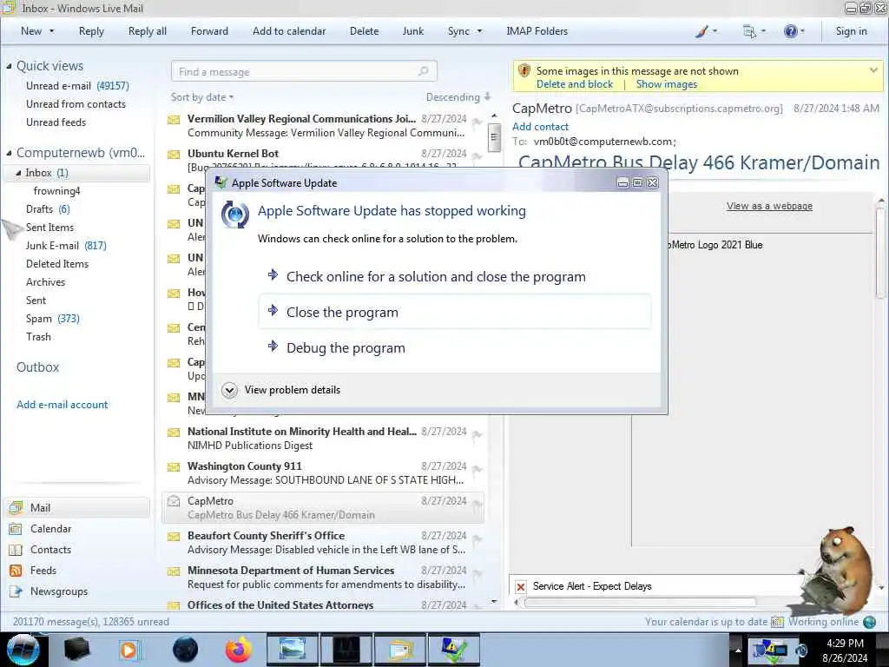The height and width of the screenshot is (667, 889).
Task: Show hidden system tray icons
Action: click(738, 650)
